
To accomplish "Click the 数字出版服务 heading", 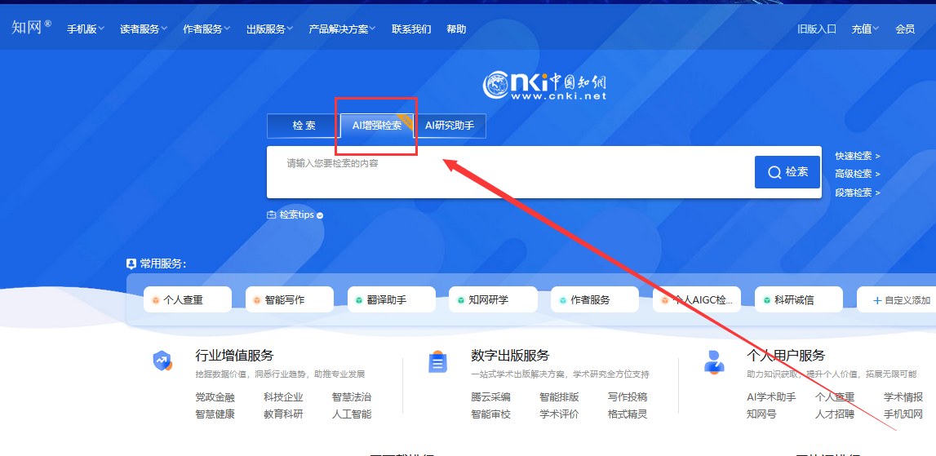I will coord(510,356).
